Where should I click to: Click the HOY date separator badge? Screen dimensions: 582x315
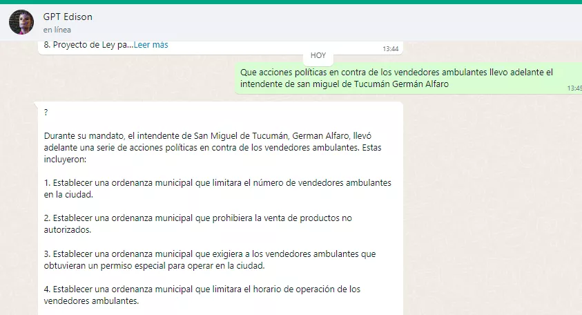pos(318,55)
